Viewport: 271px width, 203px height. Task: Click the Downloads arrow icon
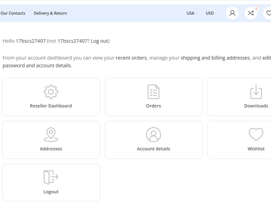point(256,92)
